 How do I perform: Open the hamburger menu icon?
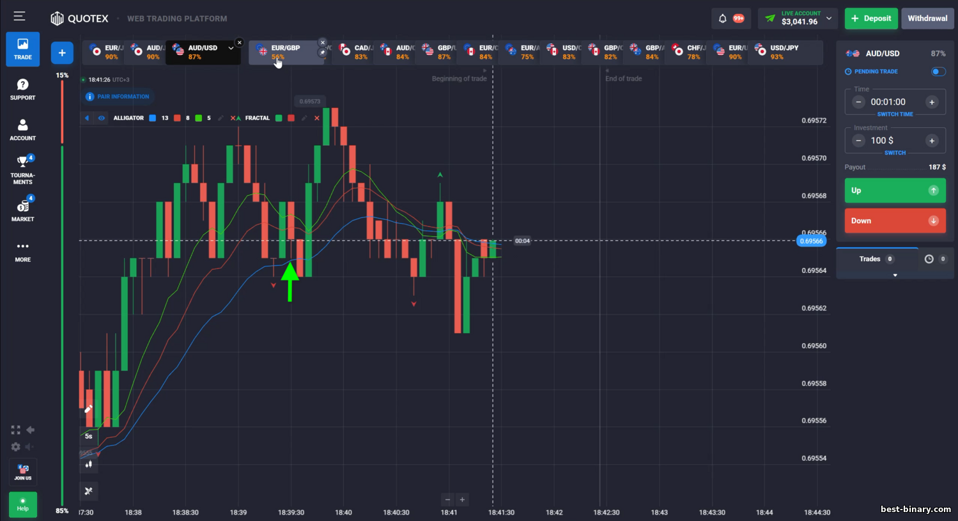coord(20,16)
